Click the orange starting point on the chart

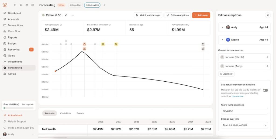pyautogui.click(x=56, y=71)
